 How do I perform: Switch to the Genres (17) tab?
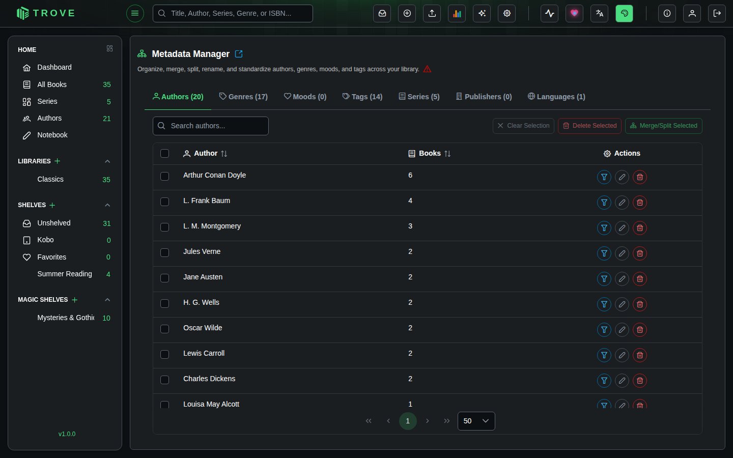(x=243, y=97)
